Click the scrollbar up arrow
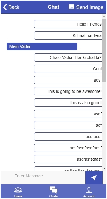Screen dimensions: 107x199 pos(104,16)
